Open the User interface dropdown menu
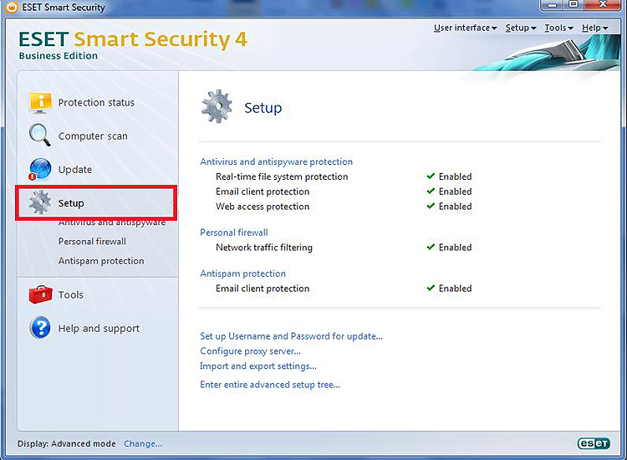 [465, 28]
